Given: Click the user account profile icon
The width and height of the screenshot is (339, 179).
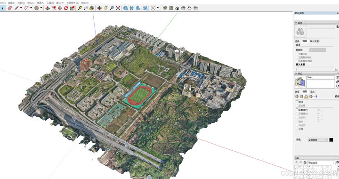Looking at the screenshot, I should click(x=153, y=8).
